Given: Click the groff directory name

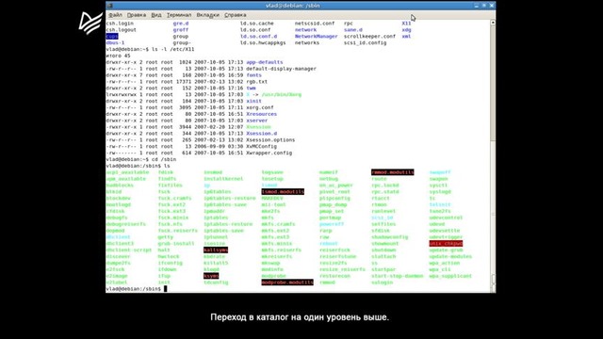Looking at the screenshot, I should (181, 29).
